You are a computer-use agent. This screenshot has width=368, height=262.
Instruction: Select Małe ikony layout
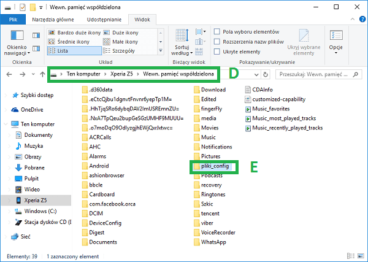click(x=121, y=42)
